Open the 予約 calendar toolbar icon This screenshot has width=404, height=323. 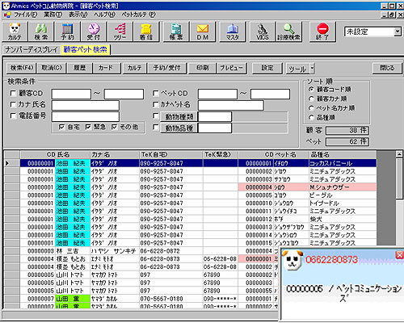[x=67, y=31]
